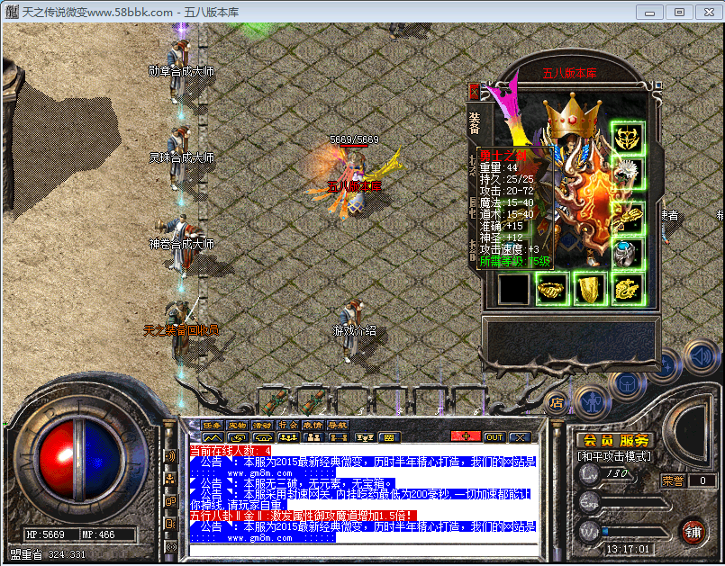Toggle the hierarchy-tree chat channel button
Screen dimensions: 725x566
pos(365,437)
